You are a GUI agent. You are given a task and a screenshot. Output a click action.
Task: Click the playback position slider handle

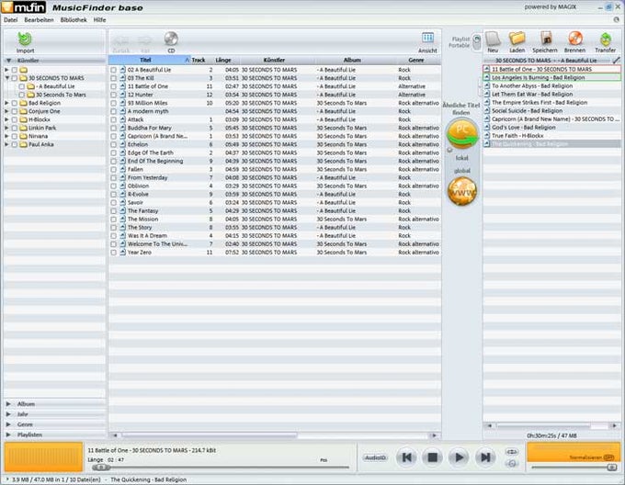tap(101, 467)
